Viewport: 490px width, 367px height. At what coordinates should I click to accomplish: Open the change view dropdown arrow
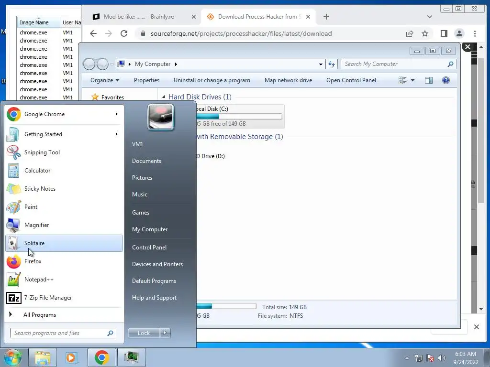click(x=412, y=80)
